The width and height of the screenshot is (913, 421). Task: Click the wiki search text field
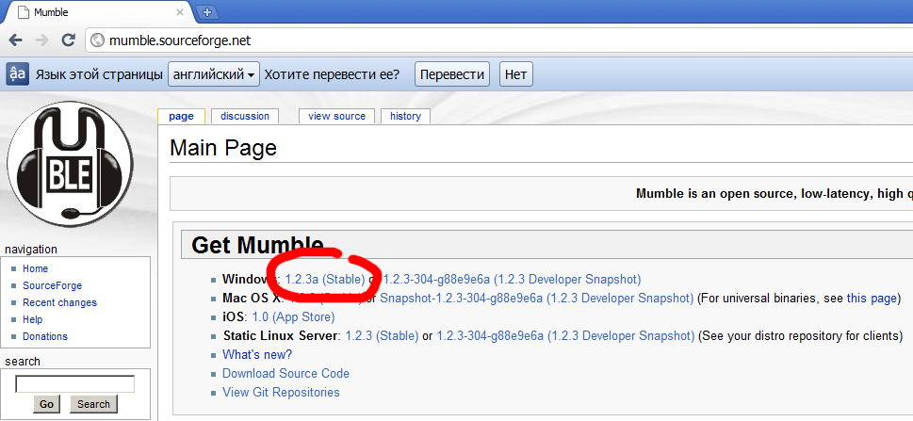(x=74, y=384)
